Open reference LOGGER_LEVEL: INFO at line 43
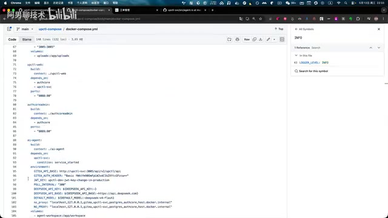388x218 pixels. pyautogui.click(x=314, y=62)
